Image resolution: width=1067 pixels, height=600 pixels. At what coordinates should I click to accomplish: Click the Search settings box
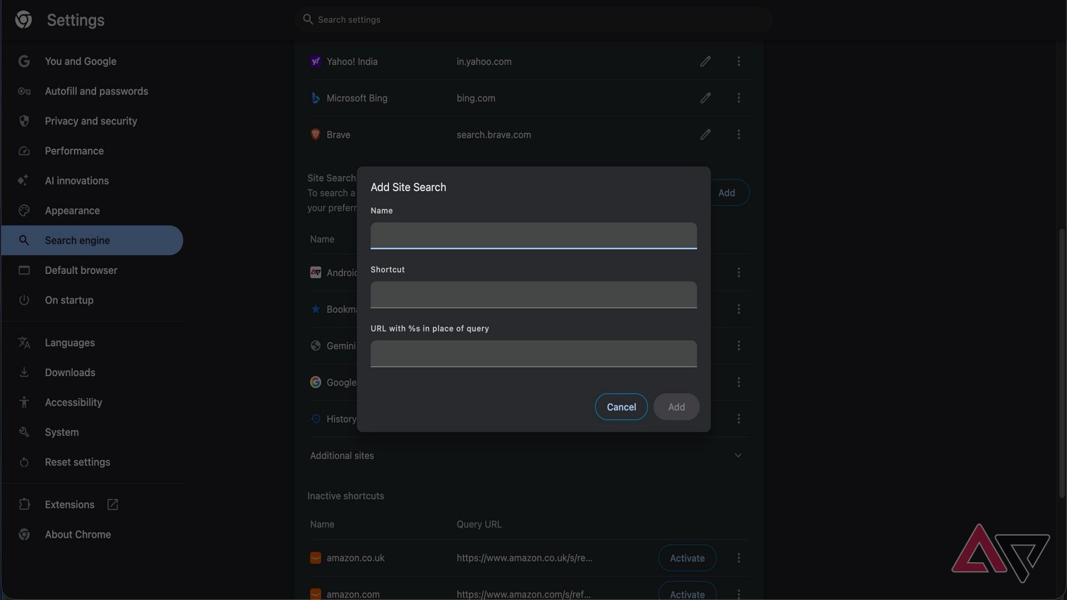point(533,19)
